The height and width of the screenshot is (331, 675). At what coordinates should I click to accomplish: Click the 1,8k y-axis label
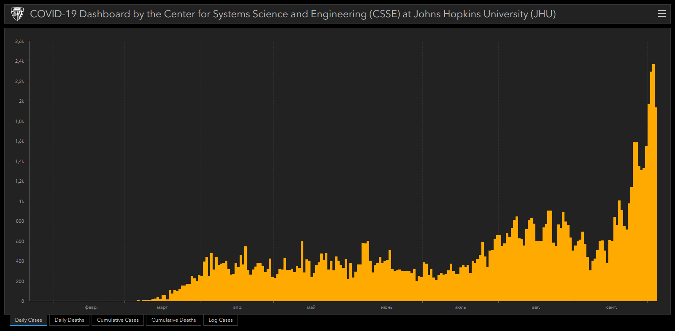[x=20, y=121]
